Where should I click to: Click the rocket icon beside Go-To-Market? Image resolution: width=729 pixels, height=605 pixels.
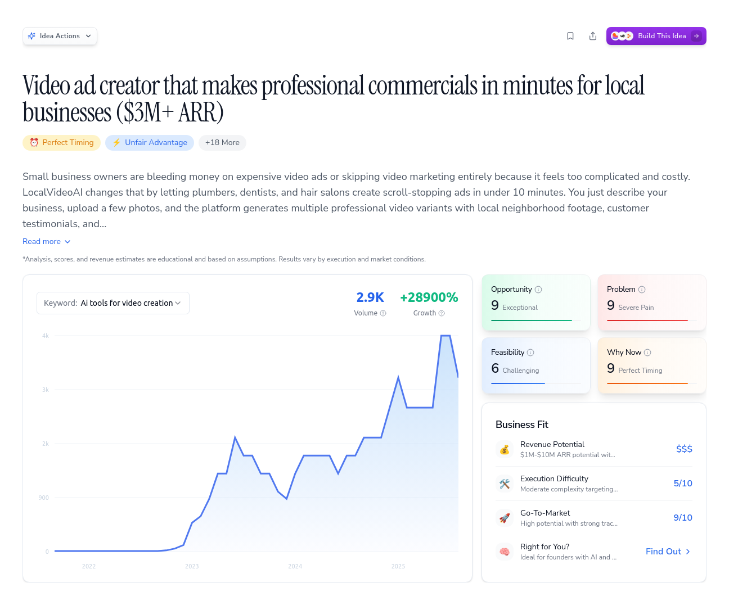point(505,518)
